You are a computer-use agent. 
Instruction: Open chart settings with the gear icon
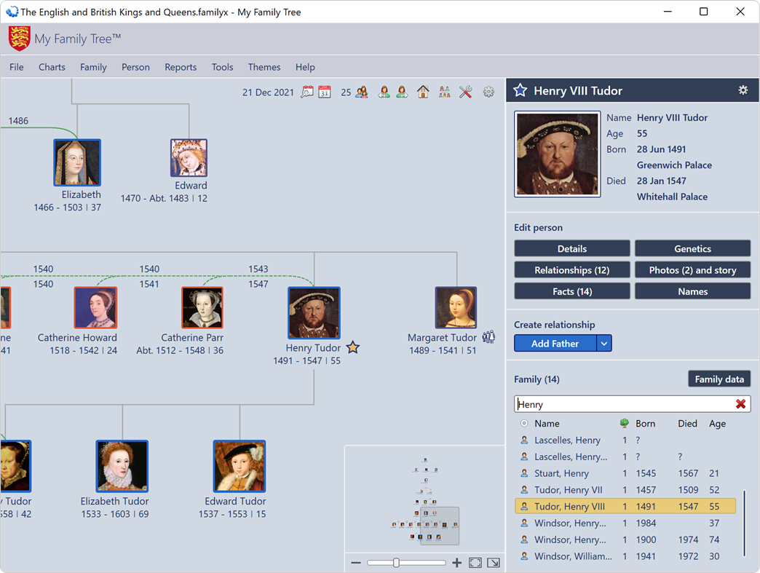coord(488,92)
